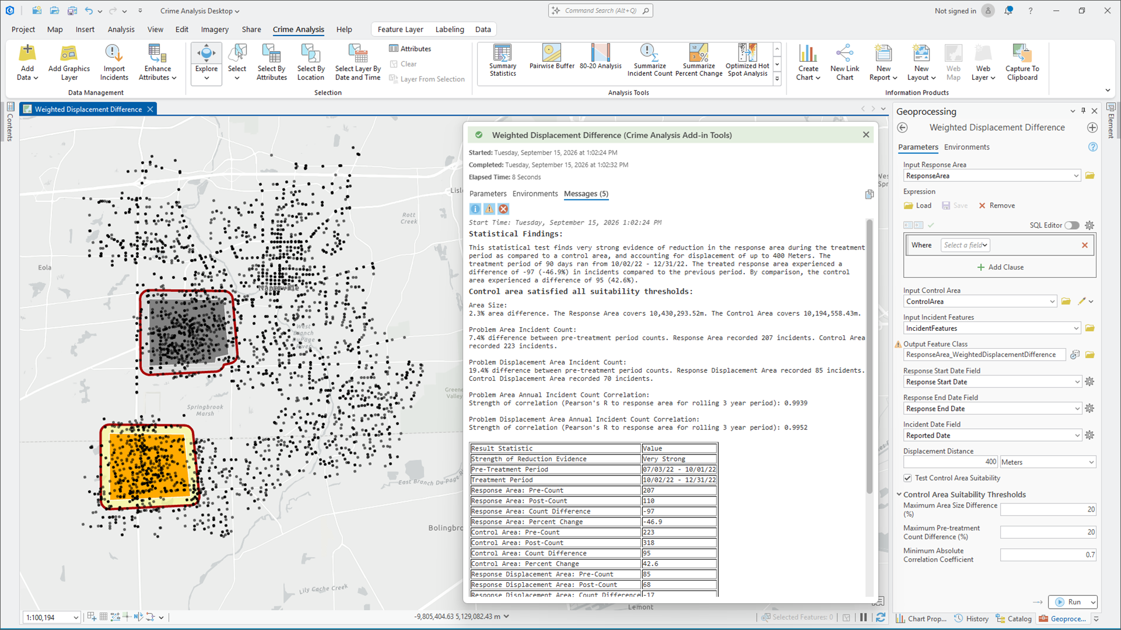
Task: Collapse Control Area Suitability Thresholds section
Action: [x=899, y=495]
